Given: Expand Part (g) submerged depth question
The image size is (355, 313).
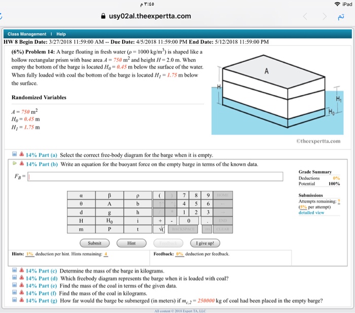Looking at the screenshot, I should click(x=14, y=300).
